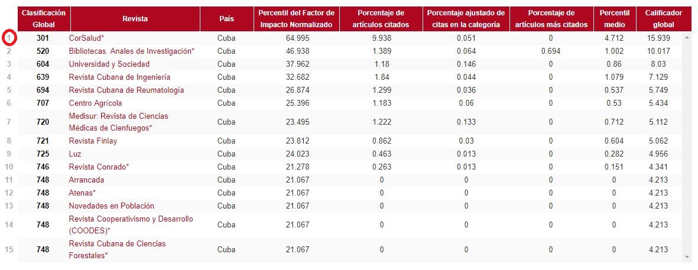
Task: Click the Revista Finlay link
Action: click(93, 141)
